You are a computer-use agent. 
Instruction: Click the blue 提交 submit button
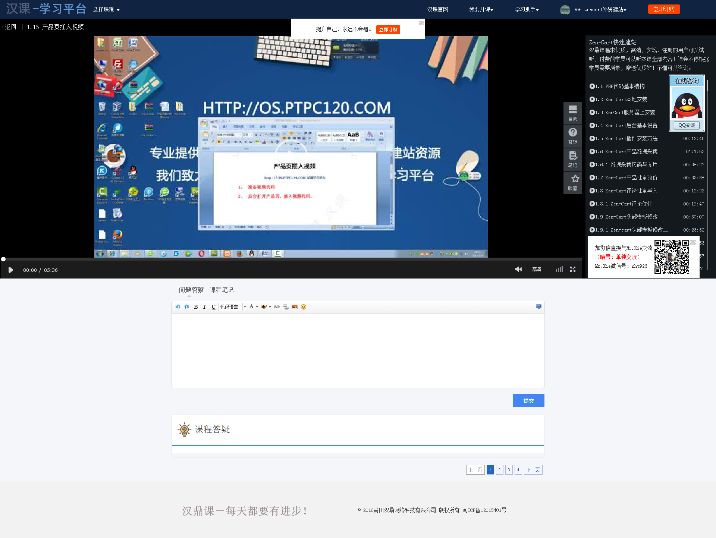[528, 400]
